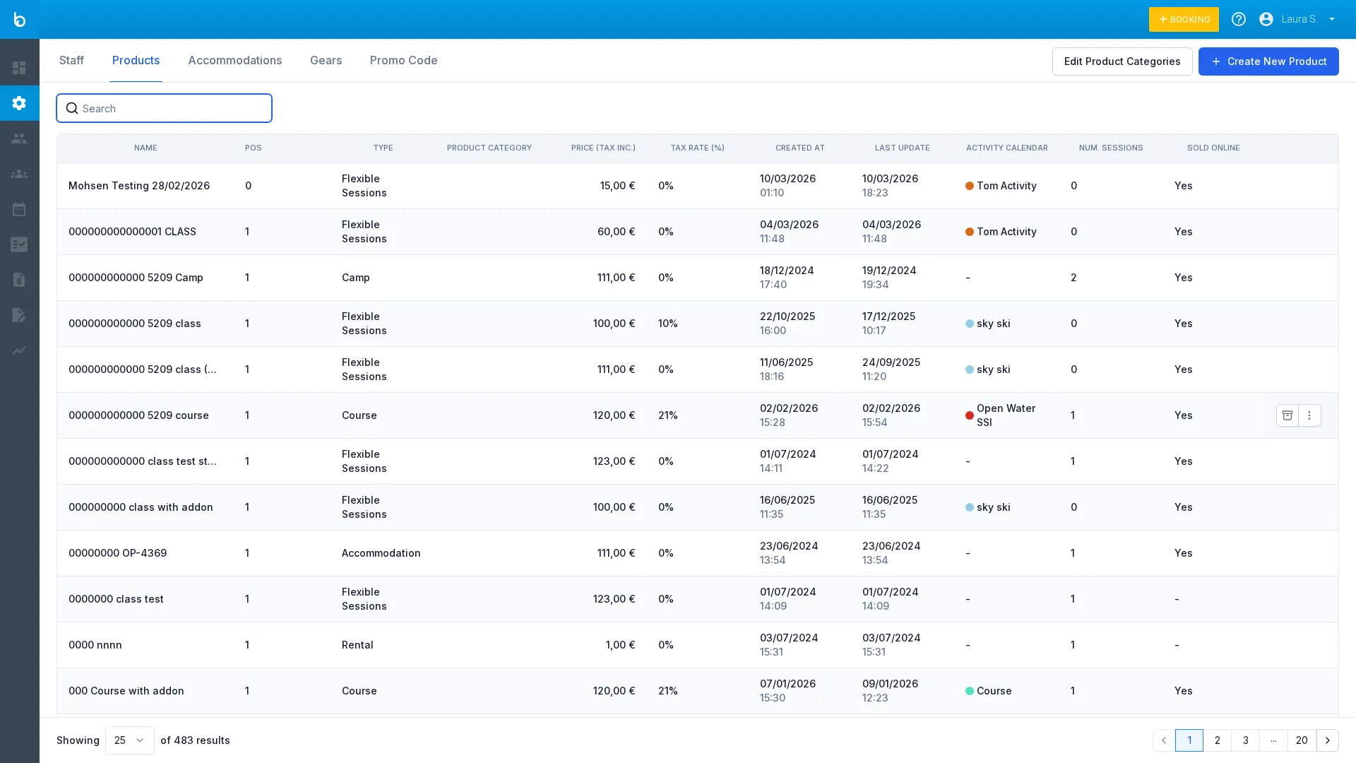
Task: Open the checklist sidebar icon
Action: [19, 244]
